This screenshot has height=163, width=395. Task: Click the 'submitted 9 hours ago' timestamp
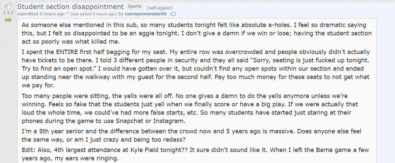coord(45,14)
